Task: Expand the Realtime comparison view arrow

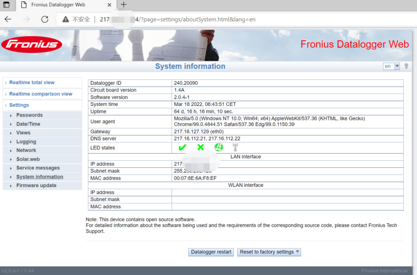Action: pyautogui.click(x=6, y=94)
